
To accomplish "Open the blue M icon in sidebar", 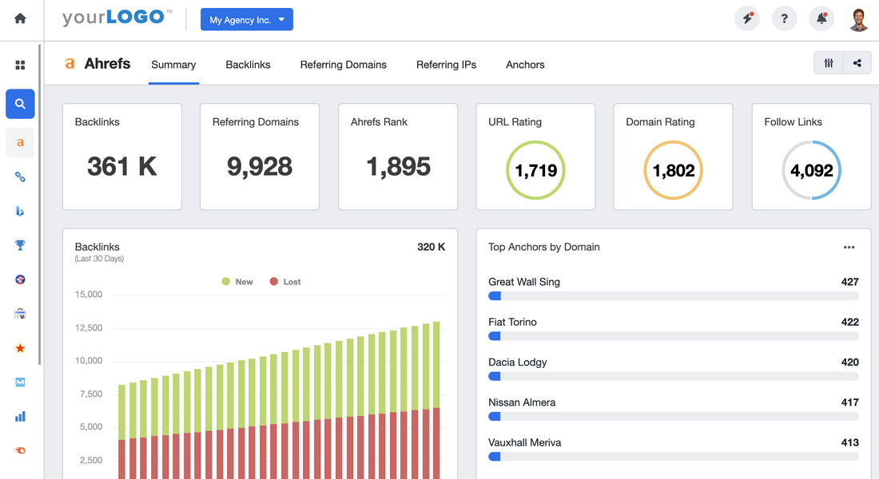I will coord(20,382).
